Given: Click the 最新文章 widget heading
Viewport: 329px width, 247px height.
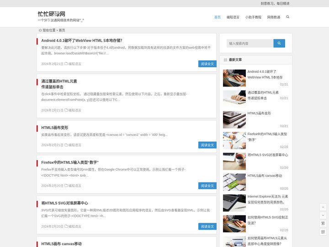Looking at the screenshot, I should pyautogui.click(x=235, y=60).
